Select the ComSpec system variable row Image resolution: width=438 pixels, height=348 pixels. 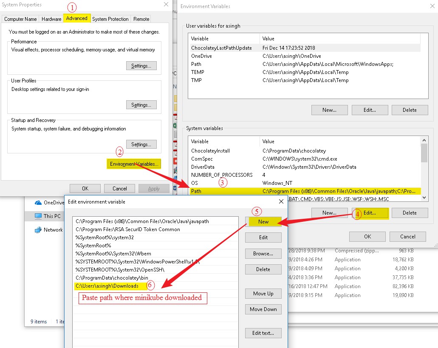pos(305,159)
